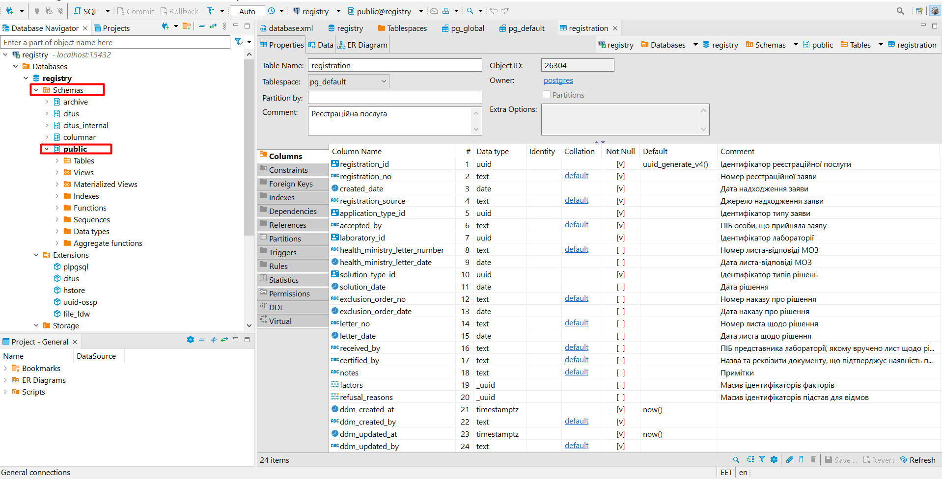
Task: Click the Tables breadcrumb item
Action: coord(856,45)
